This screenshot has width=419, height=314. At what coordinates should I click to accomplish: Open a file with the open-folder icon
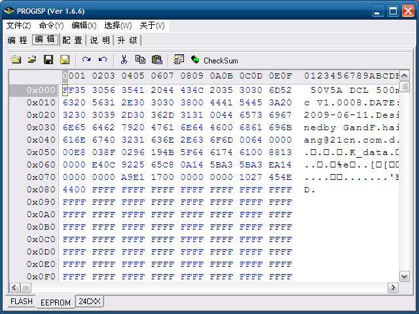tap(31, 60)
